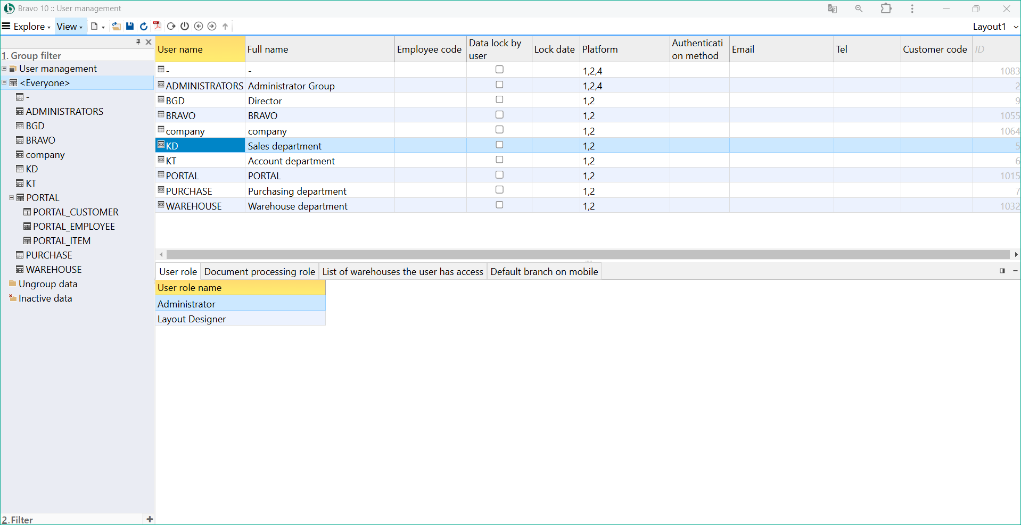Click the open folder icon
1021x525 pixels.
coord(116,26)
